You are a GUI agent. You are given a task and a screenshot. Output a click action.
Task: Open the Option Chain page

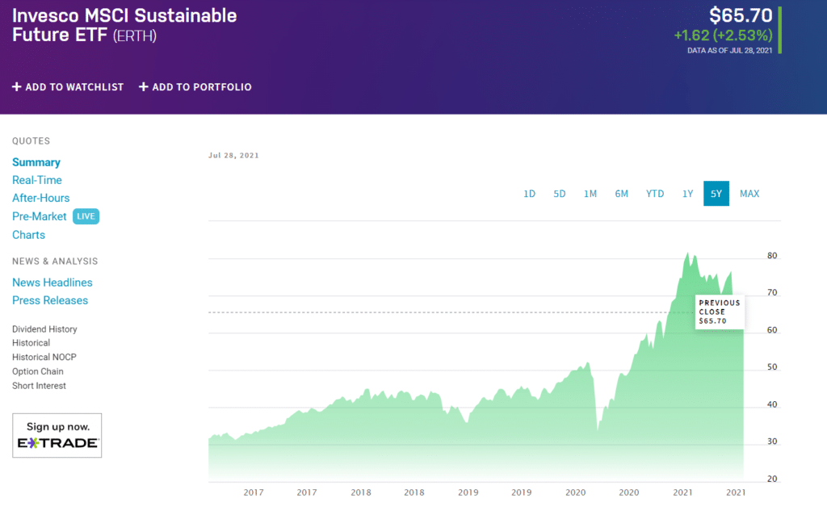point(37,371)
